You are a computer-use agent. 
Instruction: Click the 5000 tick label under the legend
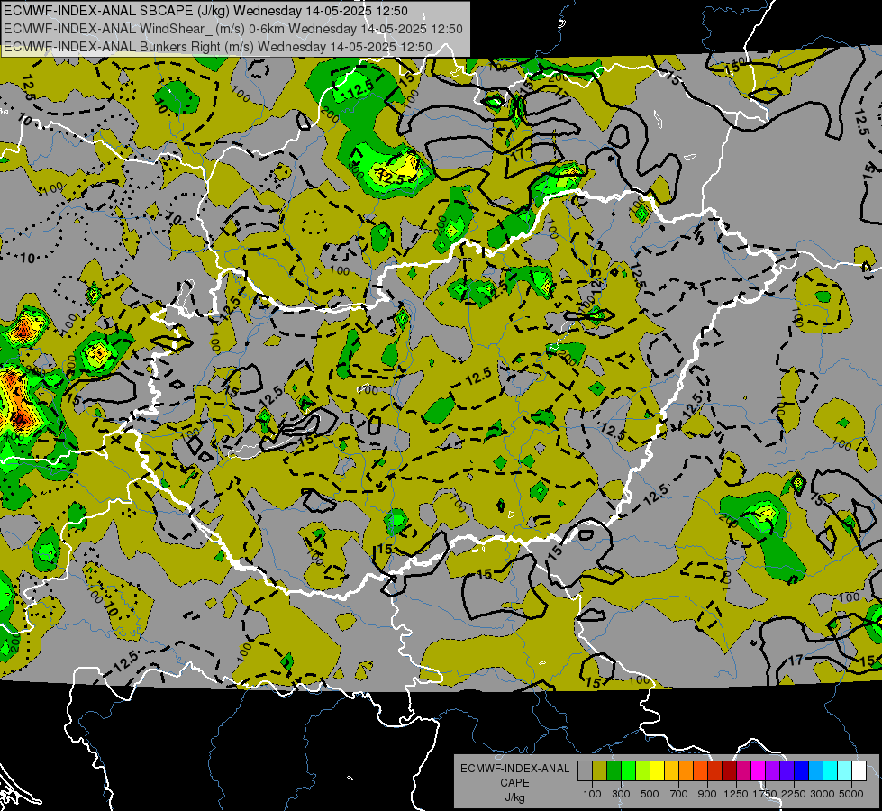[x=851, y=794]
